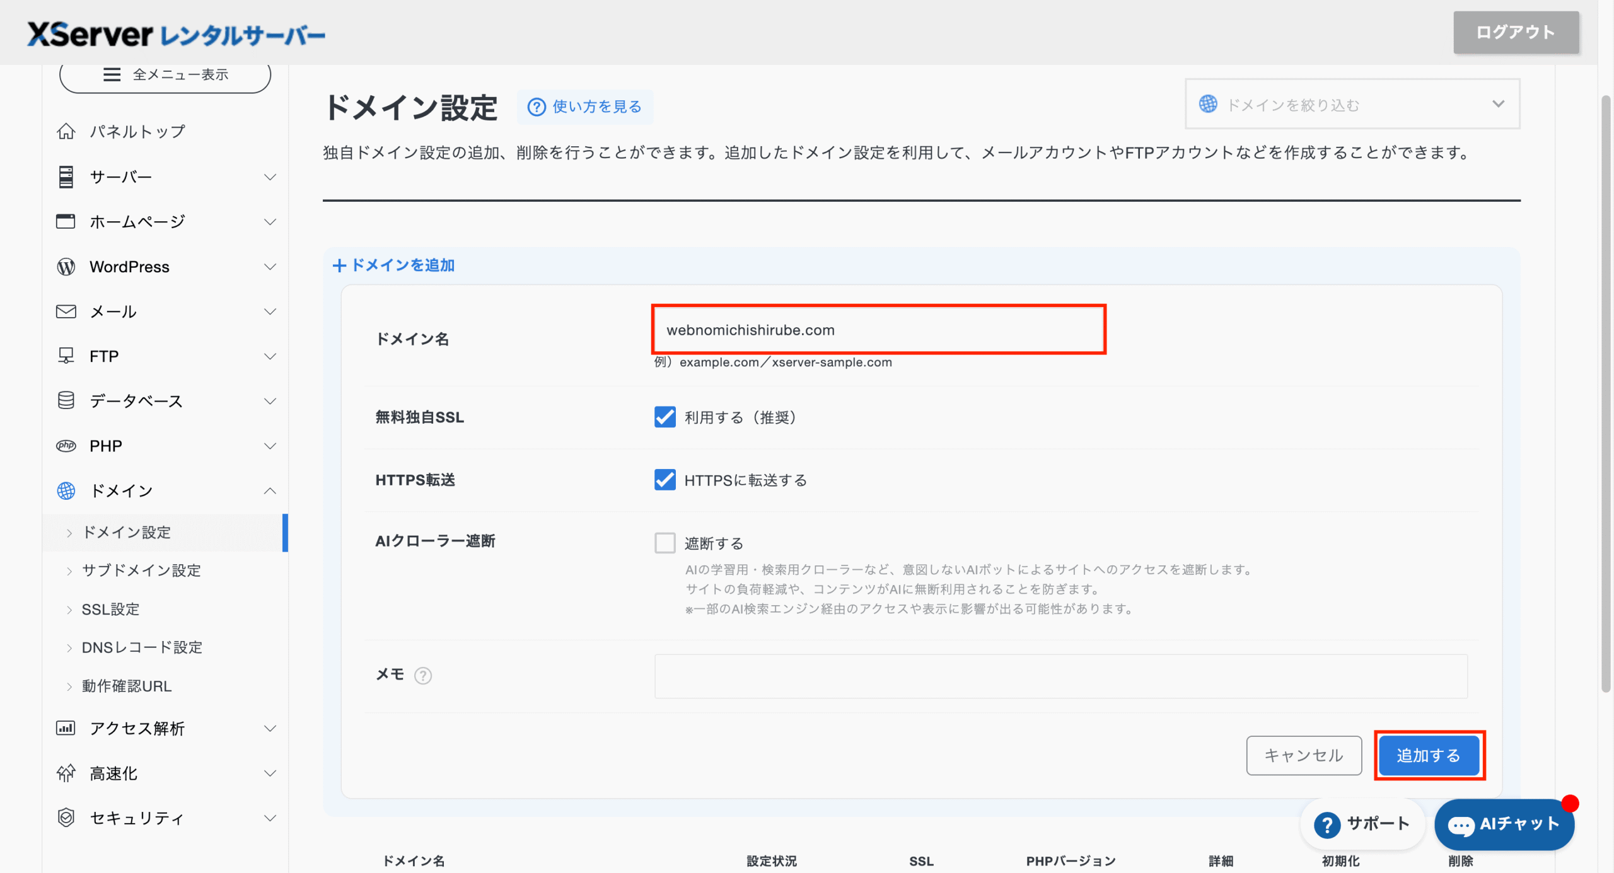
Task: Go to パネルトップ
Action: point(137,131)
